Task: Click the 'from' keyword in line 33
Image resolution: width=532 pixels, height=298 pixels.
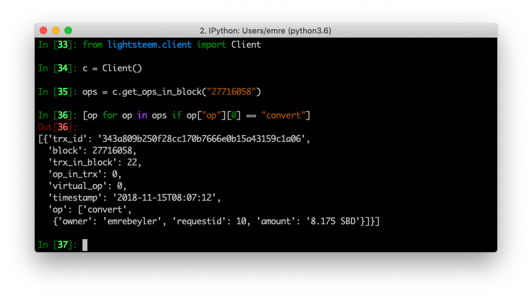Action: [92, 45]
